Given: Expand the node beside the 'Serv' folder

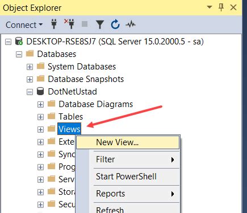Looking at the screenshot, I should [40, 179].
